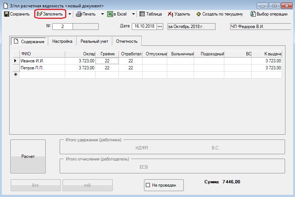Screen dimensions: 295x197
Task: Click Петров's К выдаче cell 3 723,00
Action: click(267, 68)
